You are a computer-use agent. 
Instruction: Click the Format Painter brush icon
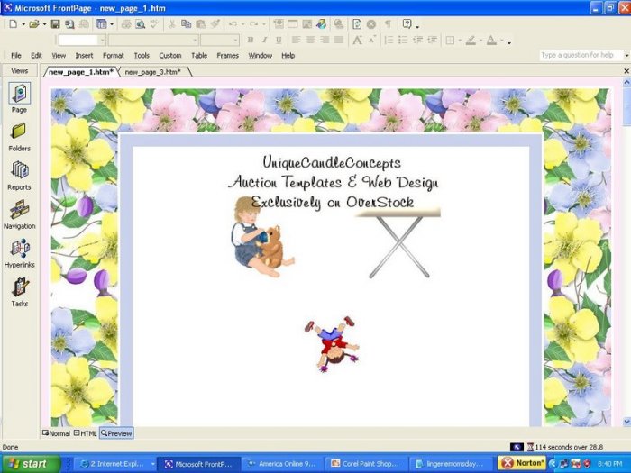click(215, 24)
